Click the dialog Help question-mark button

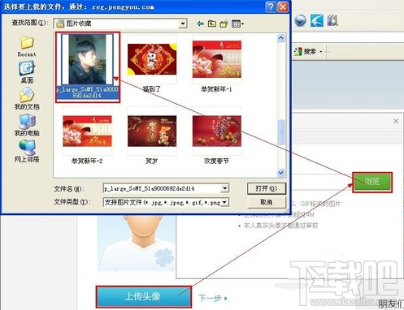(271, 6)
